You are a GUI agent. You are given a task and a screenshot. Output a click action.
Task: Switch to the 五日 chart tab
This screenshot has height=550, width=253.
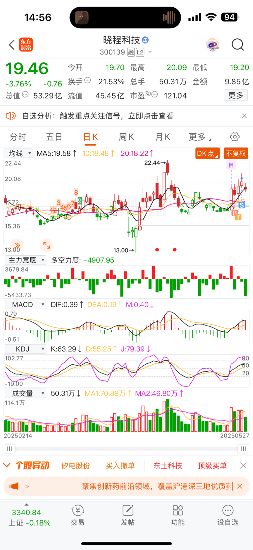tap(54, 137)
